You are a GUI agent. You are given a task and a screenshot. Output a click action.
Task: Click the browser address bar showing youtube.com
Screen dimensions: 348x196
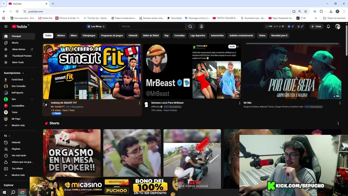pyautogui.click(x=158, y=11)
